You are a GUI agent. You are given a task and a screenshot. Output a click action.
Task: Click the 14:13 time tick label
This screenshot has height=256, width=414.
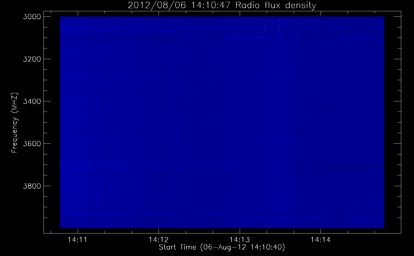pyautogui.click(x=240, y=240)
